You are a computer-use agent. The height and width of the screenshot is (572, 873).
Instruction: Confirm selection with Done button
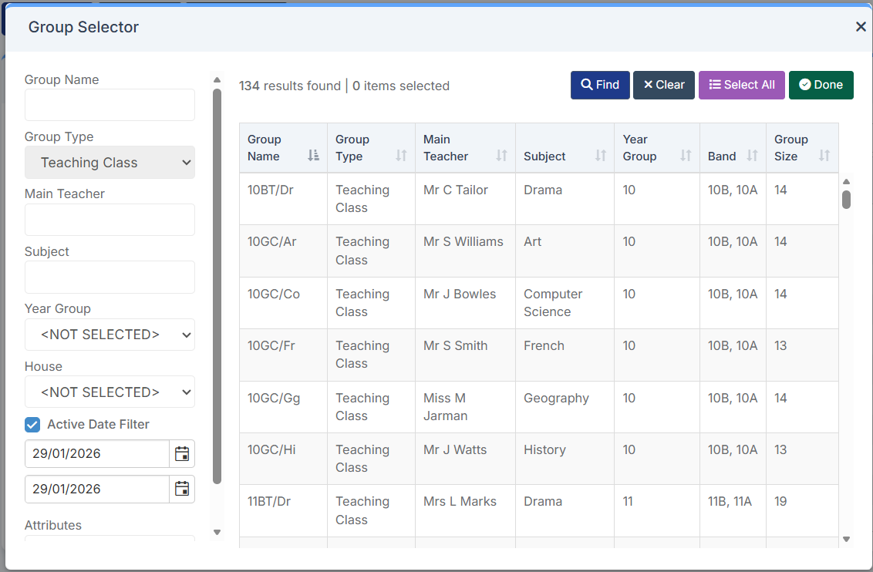pyautogui.click(x=821, y=85)
